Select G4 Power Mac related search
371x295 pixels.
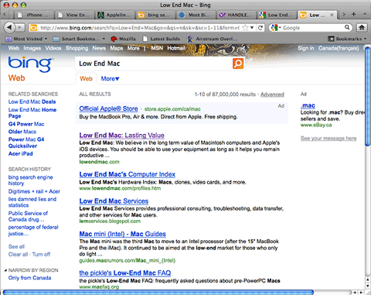[x=26, y=124]
